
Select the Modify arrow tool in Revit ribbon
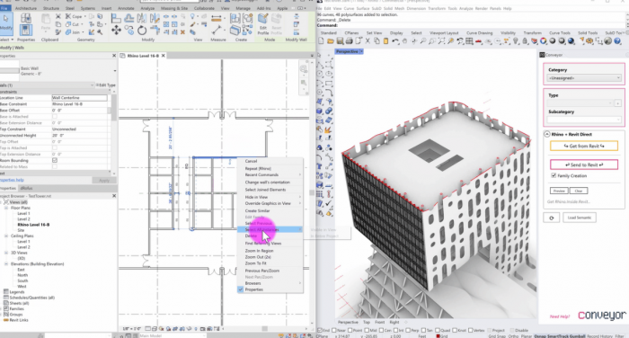[5, 22]
